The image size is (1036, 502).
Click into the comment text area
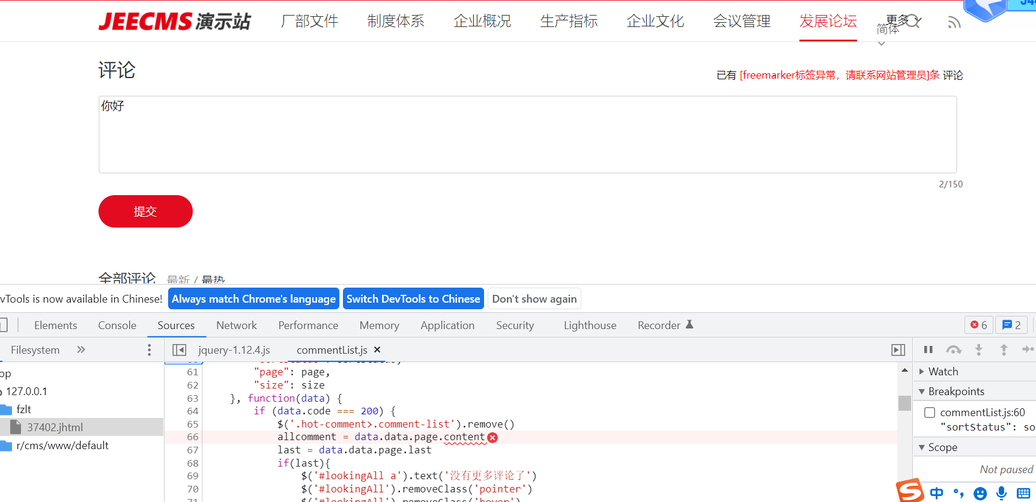527,135
